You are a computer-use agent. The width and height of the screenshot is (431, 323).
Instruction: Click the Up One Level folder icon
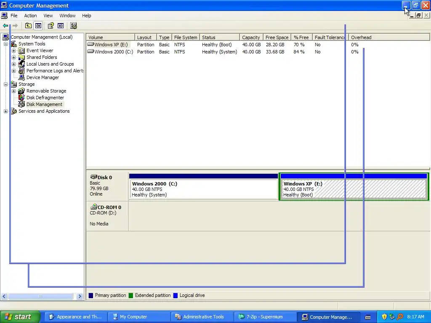(x=28, y=26)
